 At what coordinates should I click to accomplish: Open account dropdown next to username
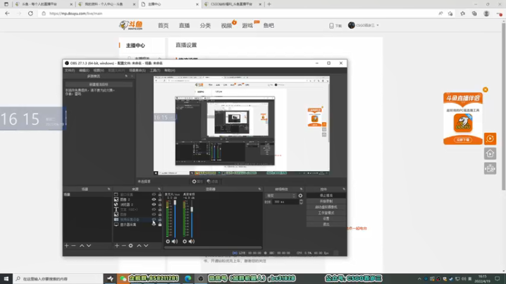378,25
